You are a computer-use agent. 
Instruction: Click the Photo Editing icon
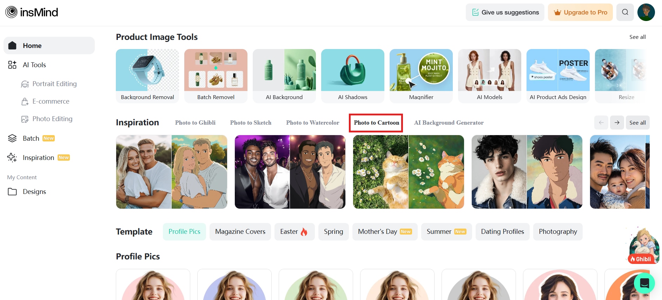(25, 119)
